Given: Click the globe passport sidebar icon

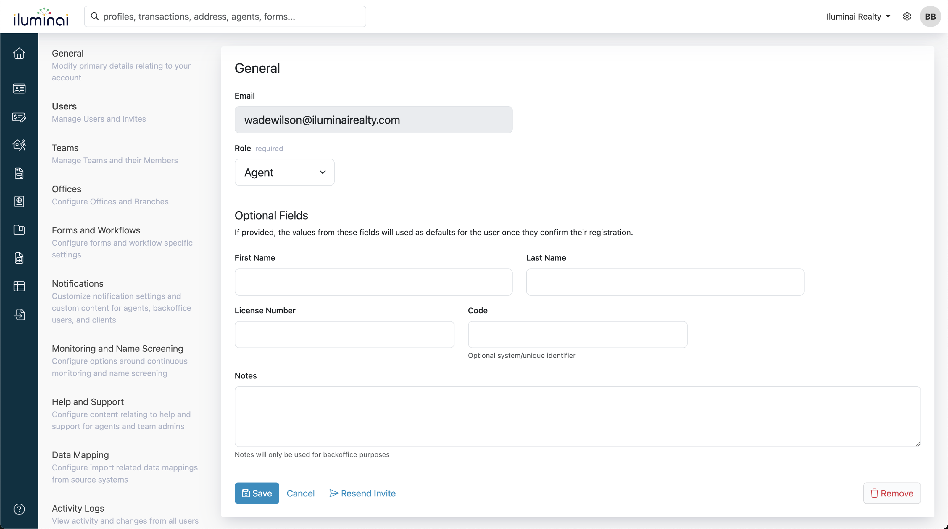Looking at the screenshot, I should (19, 201).
